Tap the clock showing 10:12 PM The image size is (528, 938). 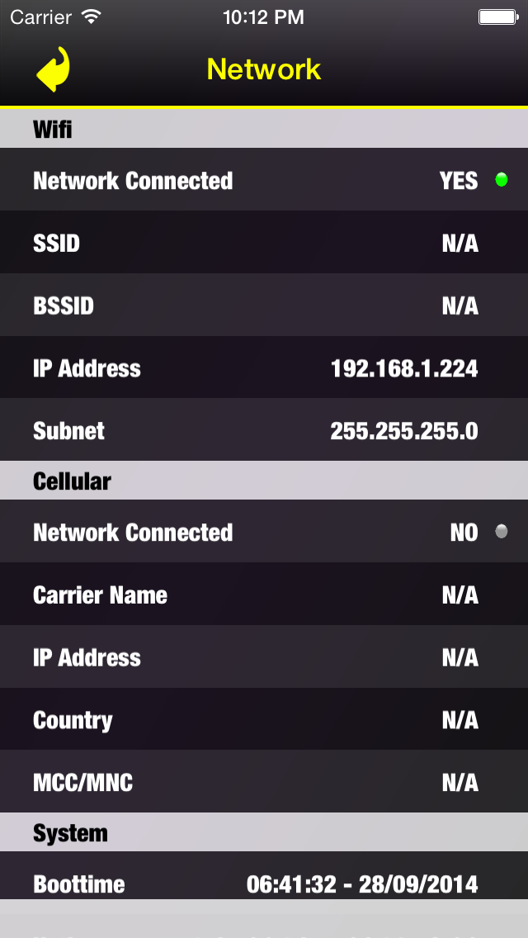tap(264, 17)
